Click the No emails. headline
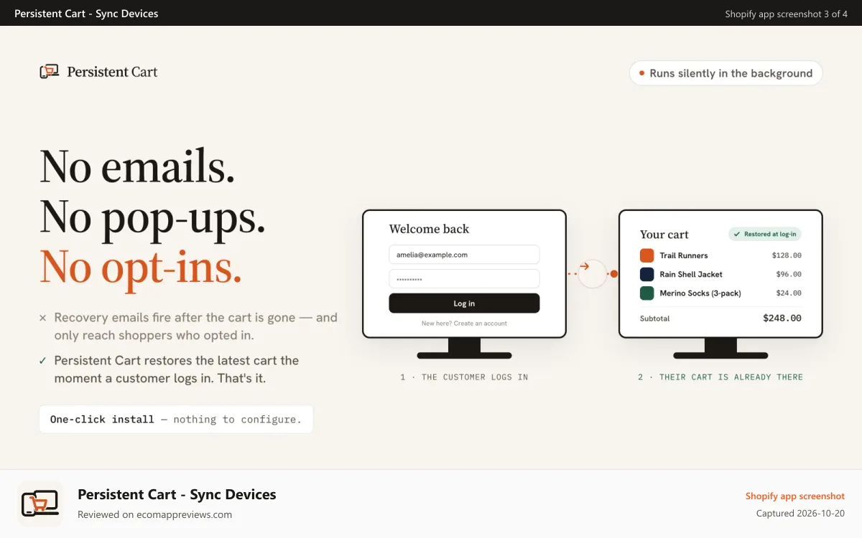This screenshot has height=538, width=862. tap(137, 166)
